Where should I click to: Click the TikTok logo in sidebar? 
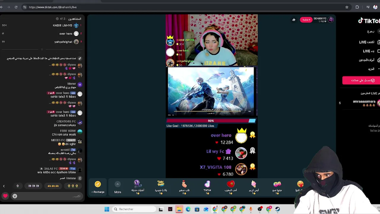pyautogui.click(x=369, y=21)
